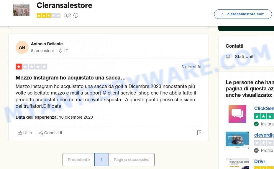Open the Drivr company link
This screenshot has width=274, height=169.
(260, 162)
